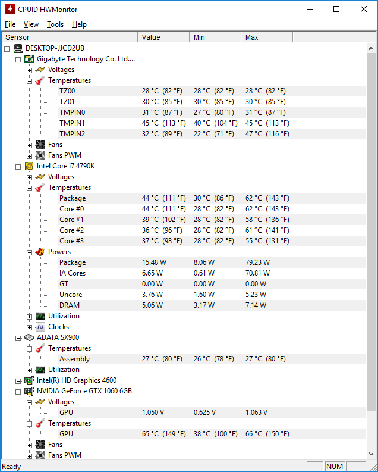Click the 79.23 W max package power value

click(x=257, y=262)
